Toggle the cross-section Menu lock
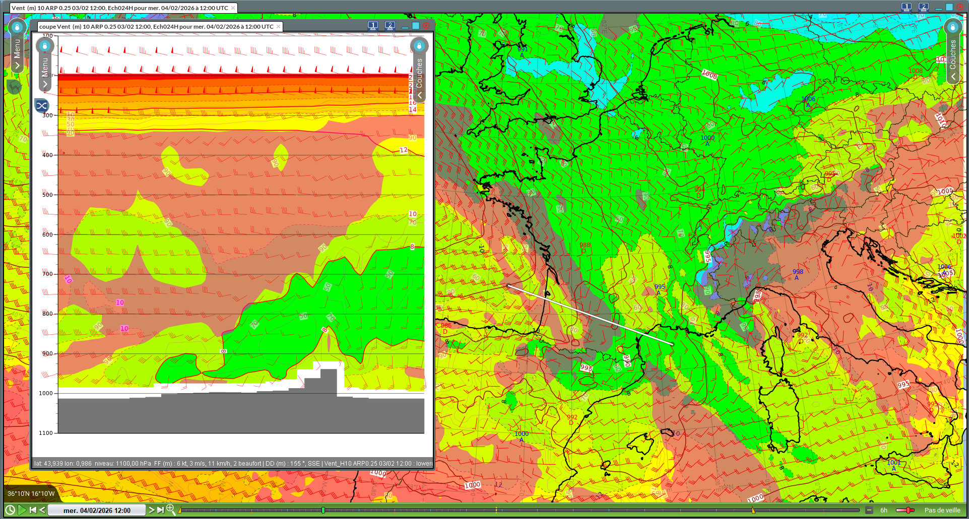Viewport: 969px width, 519px height. click(45, 46)
